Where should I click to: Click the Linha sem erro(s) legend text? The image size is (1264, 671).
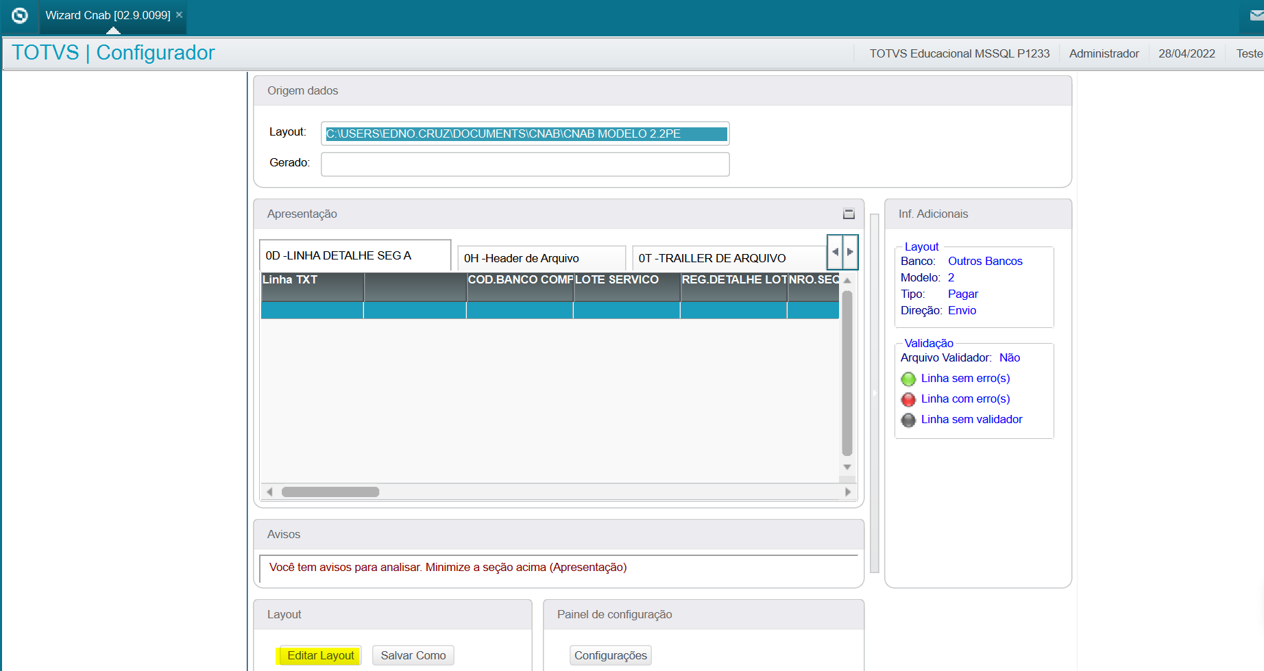(x=965, y=378)
